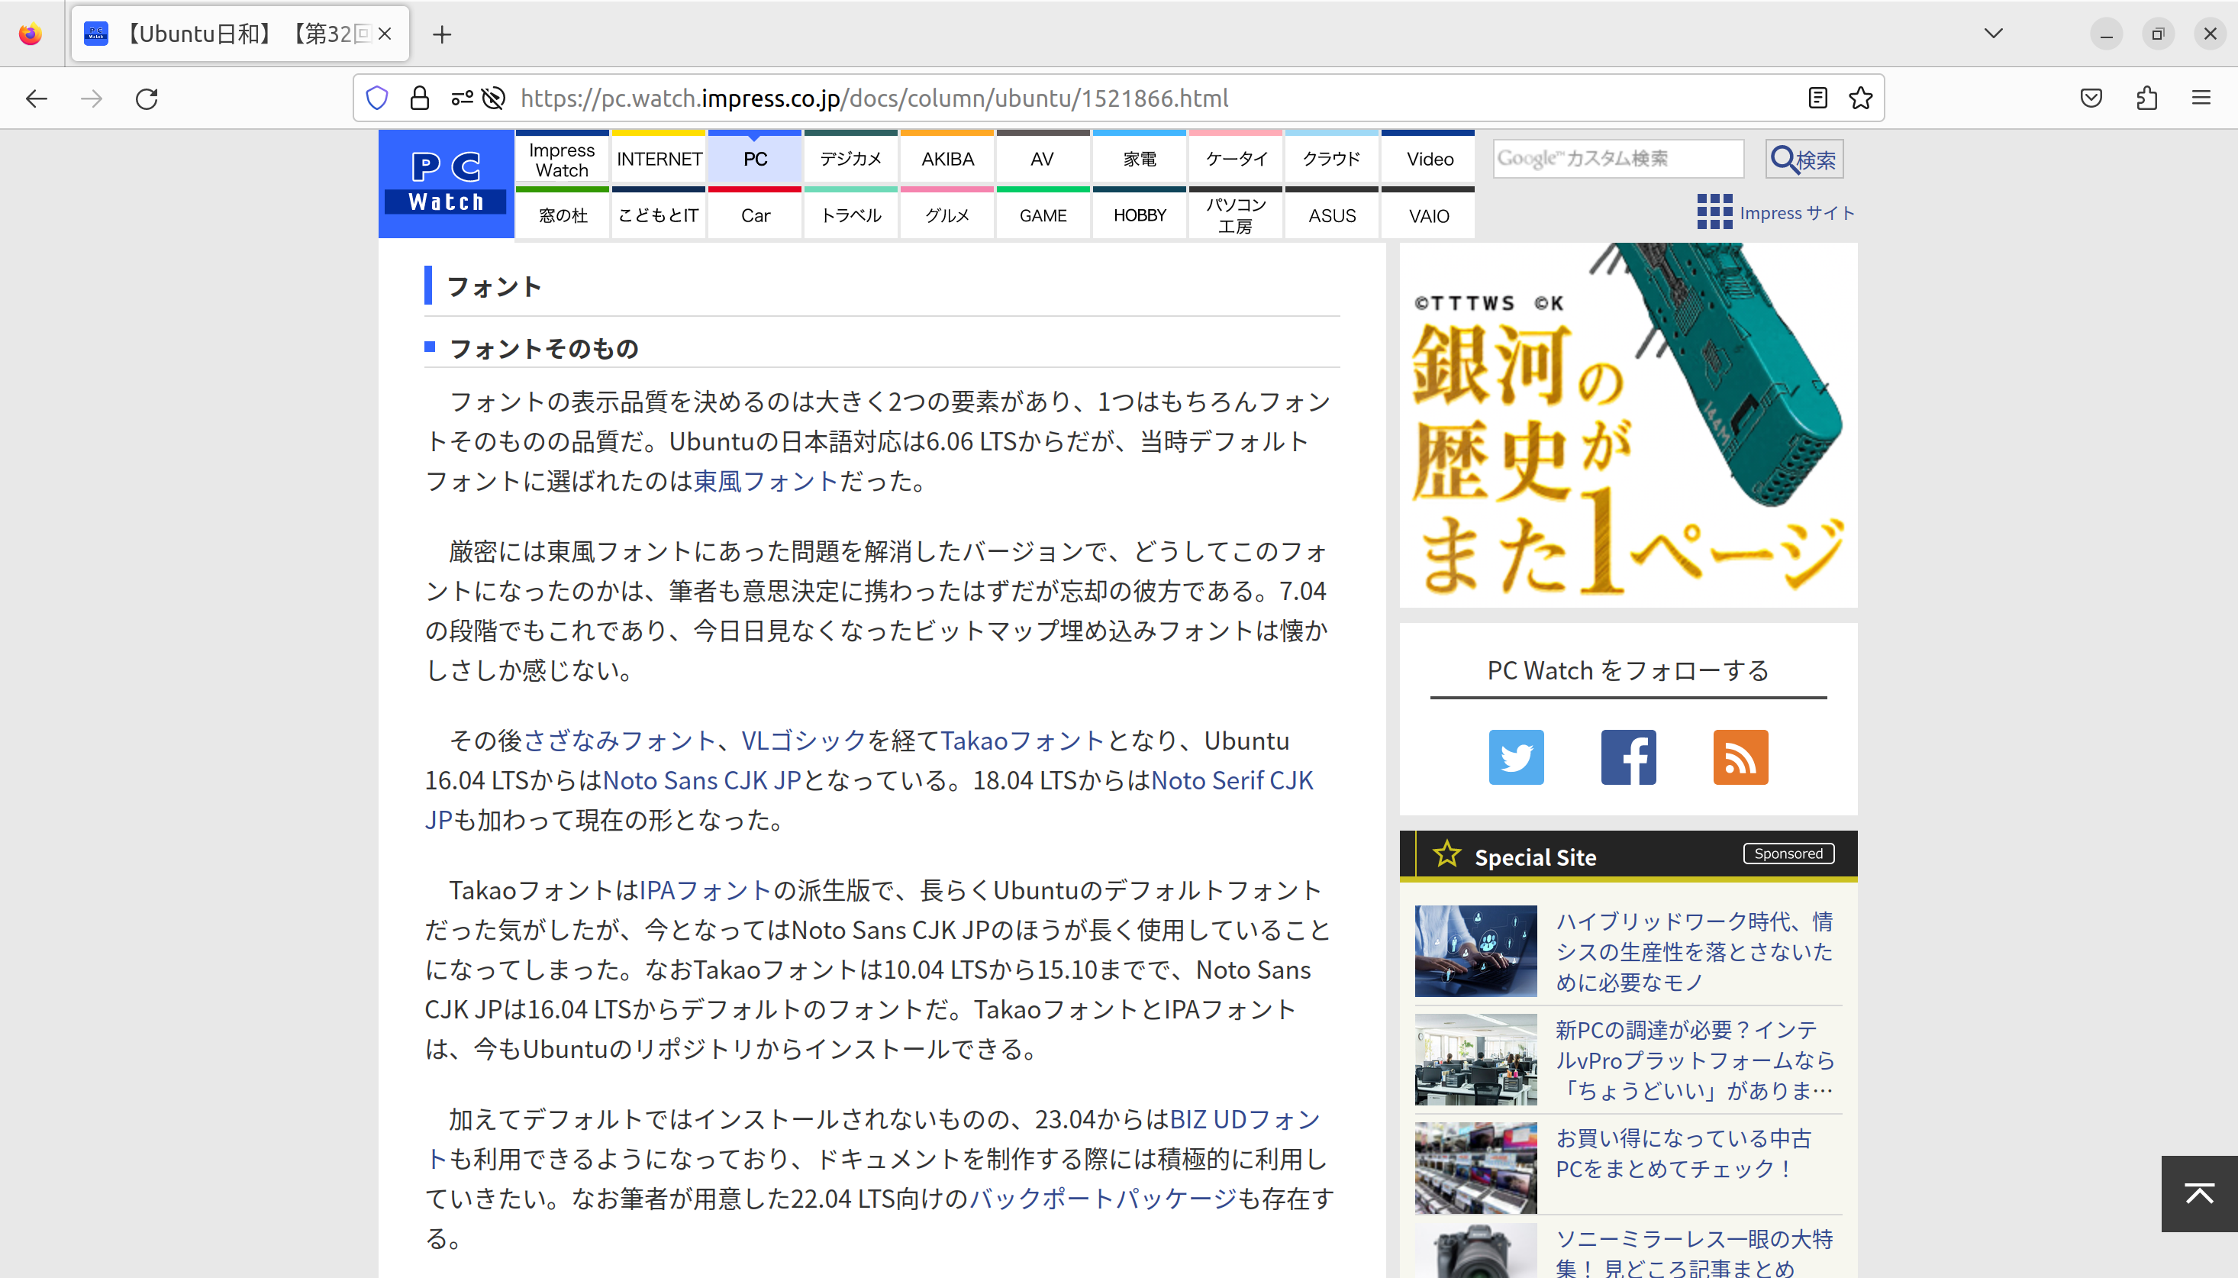Click the scroll-to-top arrow button
Viewport: 2238px width, 1278px height.
pos(2198,1194)
